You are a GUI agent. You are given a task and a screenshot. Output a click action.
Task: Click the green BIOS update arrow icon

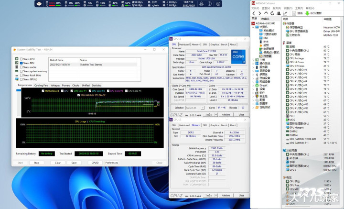pyautogui.click(x=307, y=13)
